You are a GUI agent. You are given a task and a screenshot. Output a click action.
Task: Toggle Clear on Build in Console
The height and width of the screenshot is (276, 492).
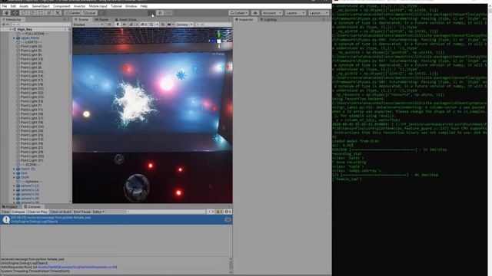pos(61,212)
